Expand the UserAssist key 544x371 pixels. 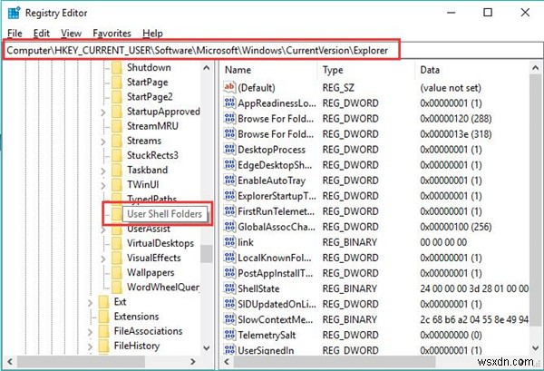103,229
